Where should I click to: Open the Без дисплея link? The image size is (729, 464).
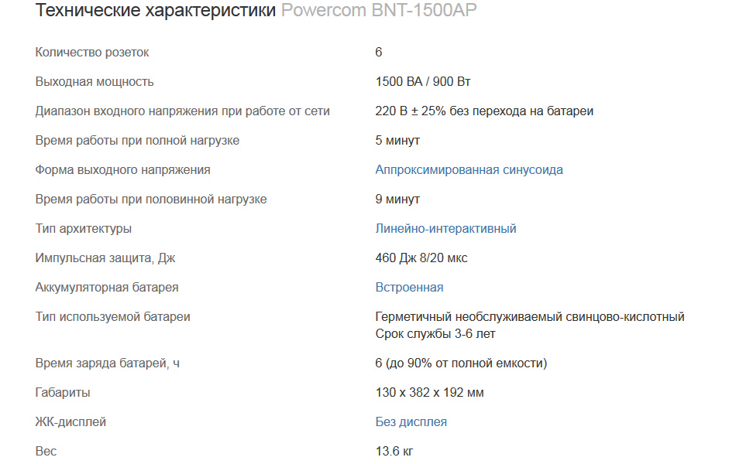click(411, 421)
